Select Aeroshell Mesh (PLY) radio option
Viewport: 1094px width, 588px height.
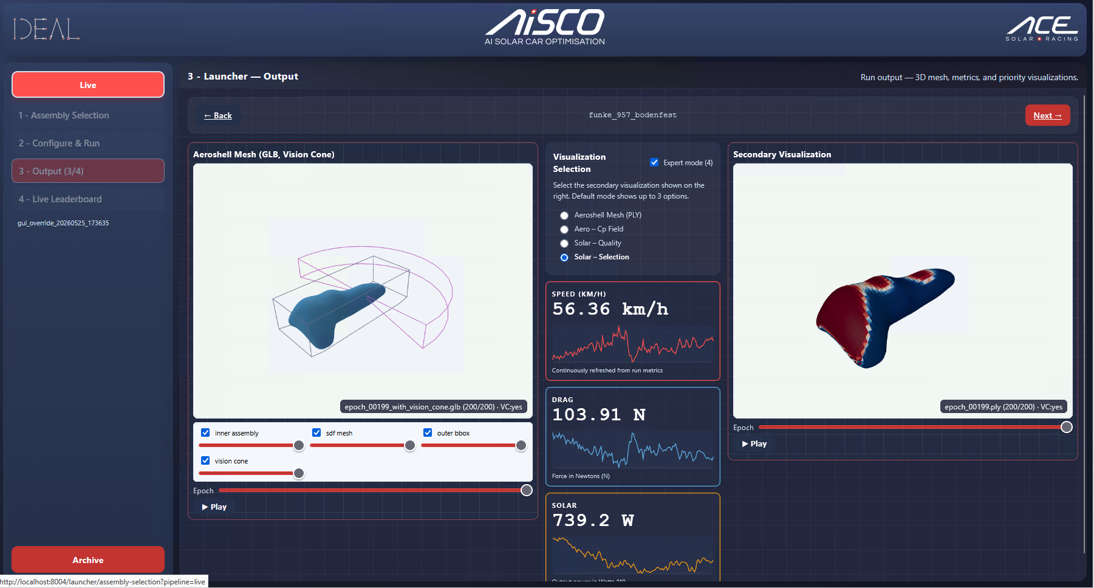pyautogui.click(x=564, y=216)
